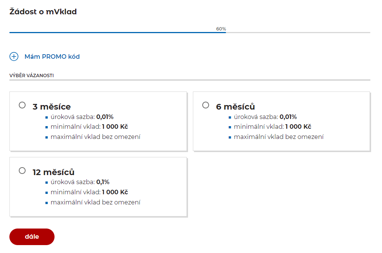The height and width of the screenshot is (253, 382).
Task: Click the plus circle icon beside PROMO kód
Action: click(14, 56)
